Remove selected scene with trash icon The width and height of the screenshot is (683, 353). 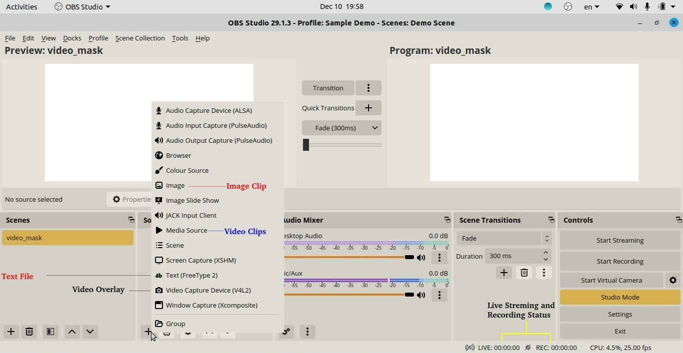(x=29, y=332)
